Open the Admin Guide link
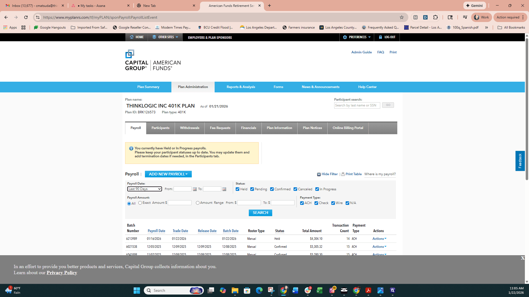Viewport: 529px width, 297px height. pyautogui.click(x=361, y=52)
